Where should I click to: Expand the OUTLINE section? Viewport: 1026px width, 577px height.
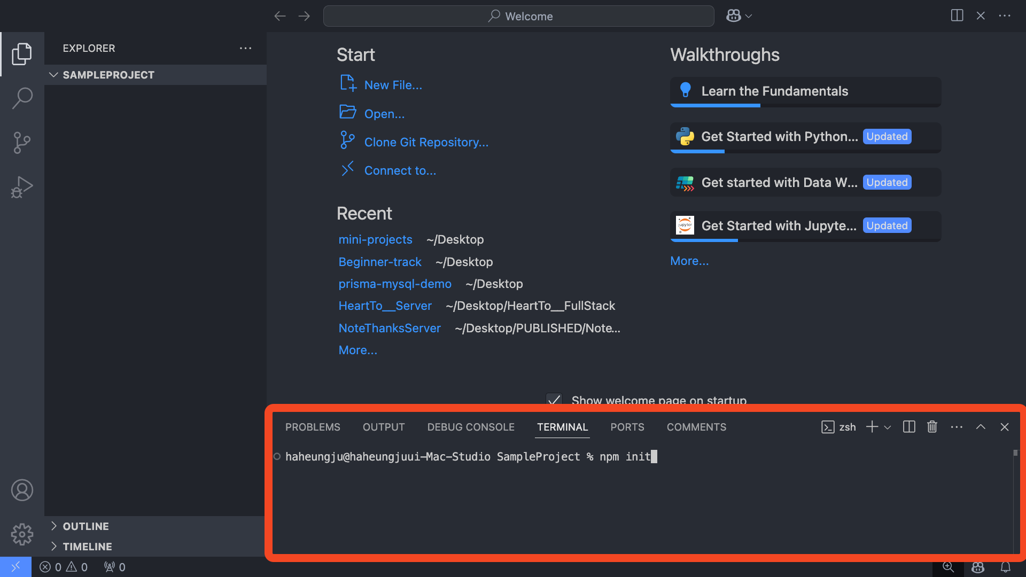156,526
